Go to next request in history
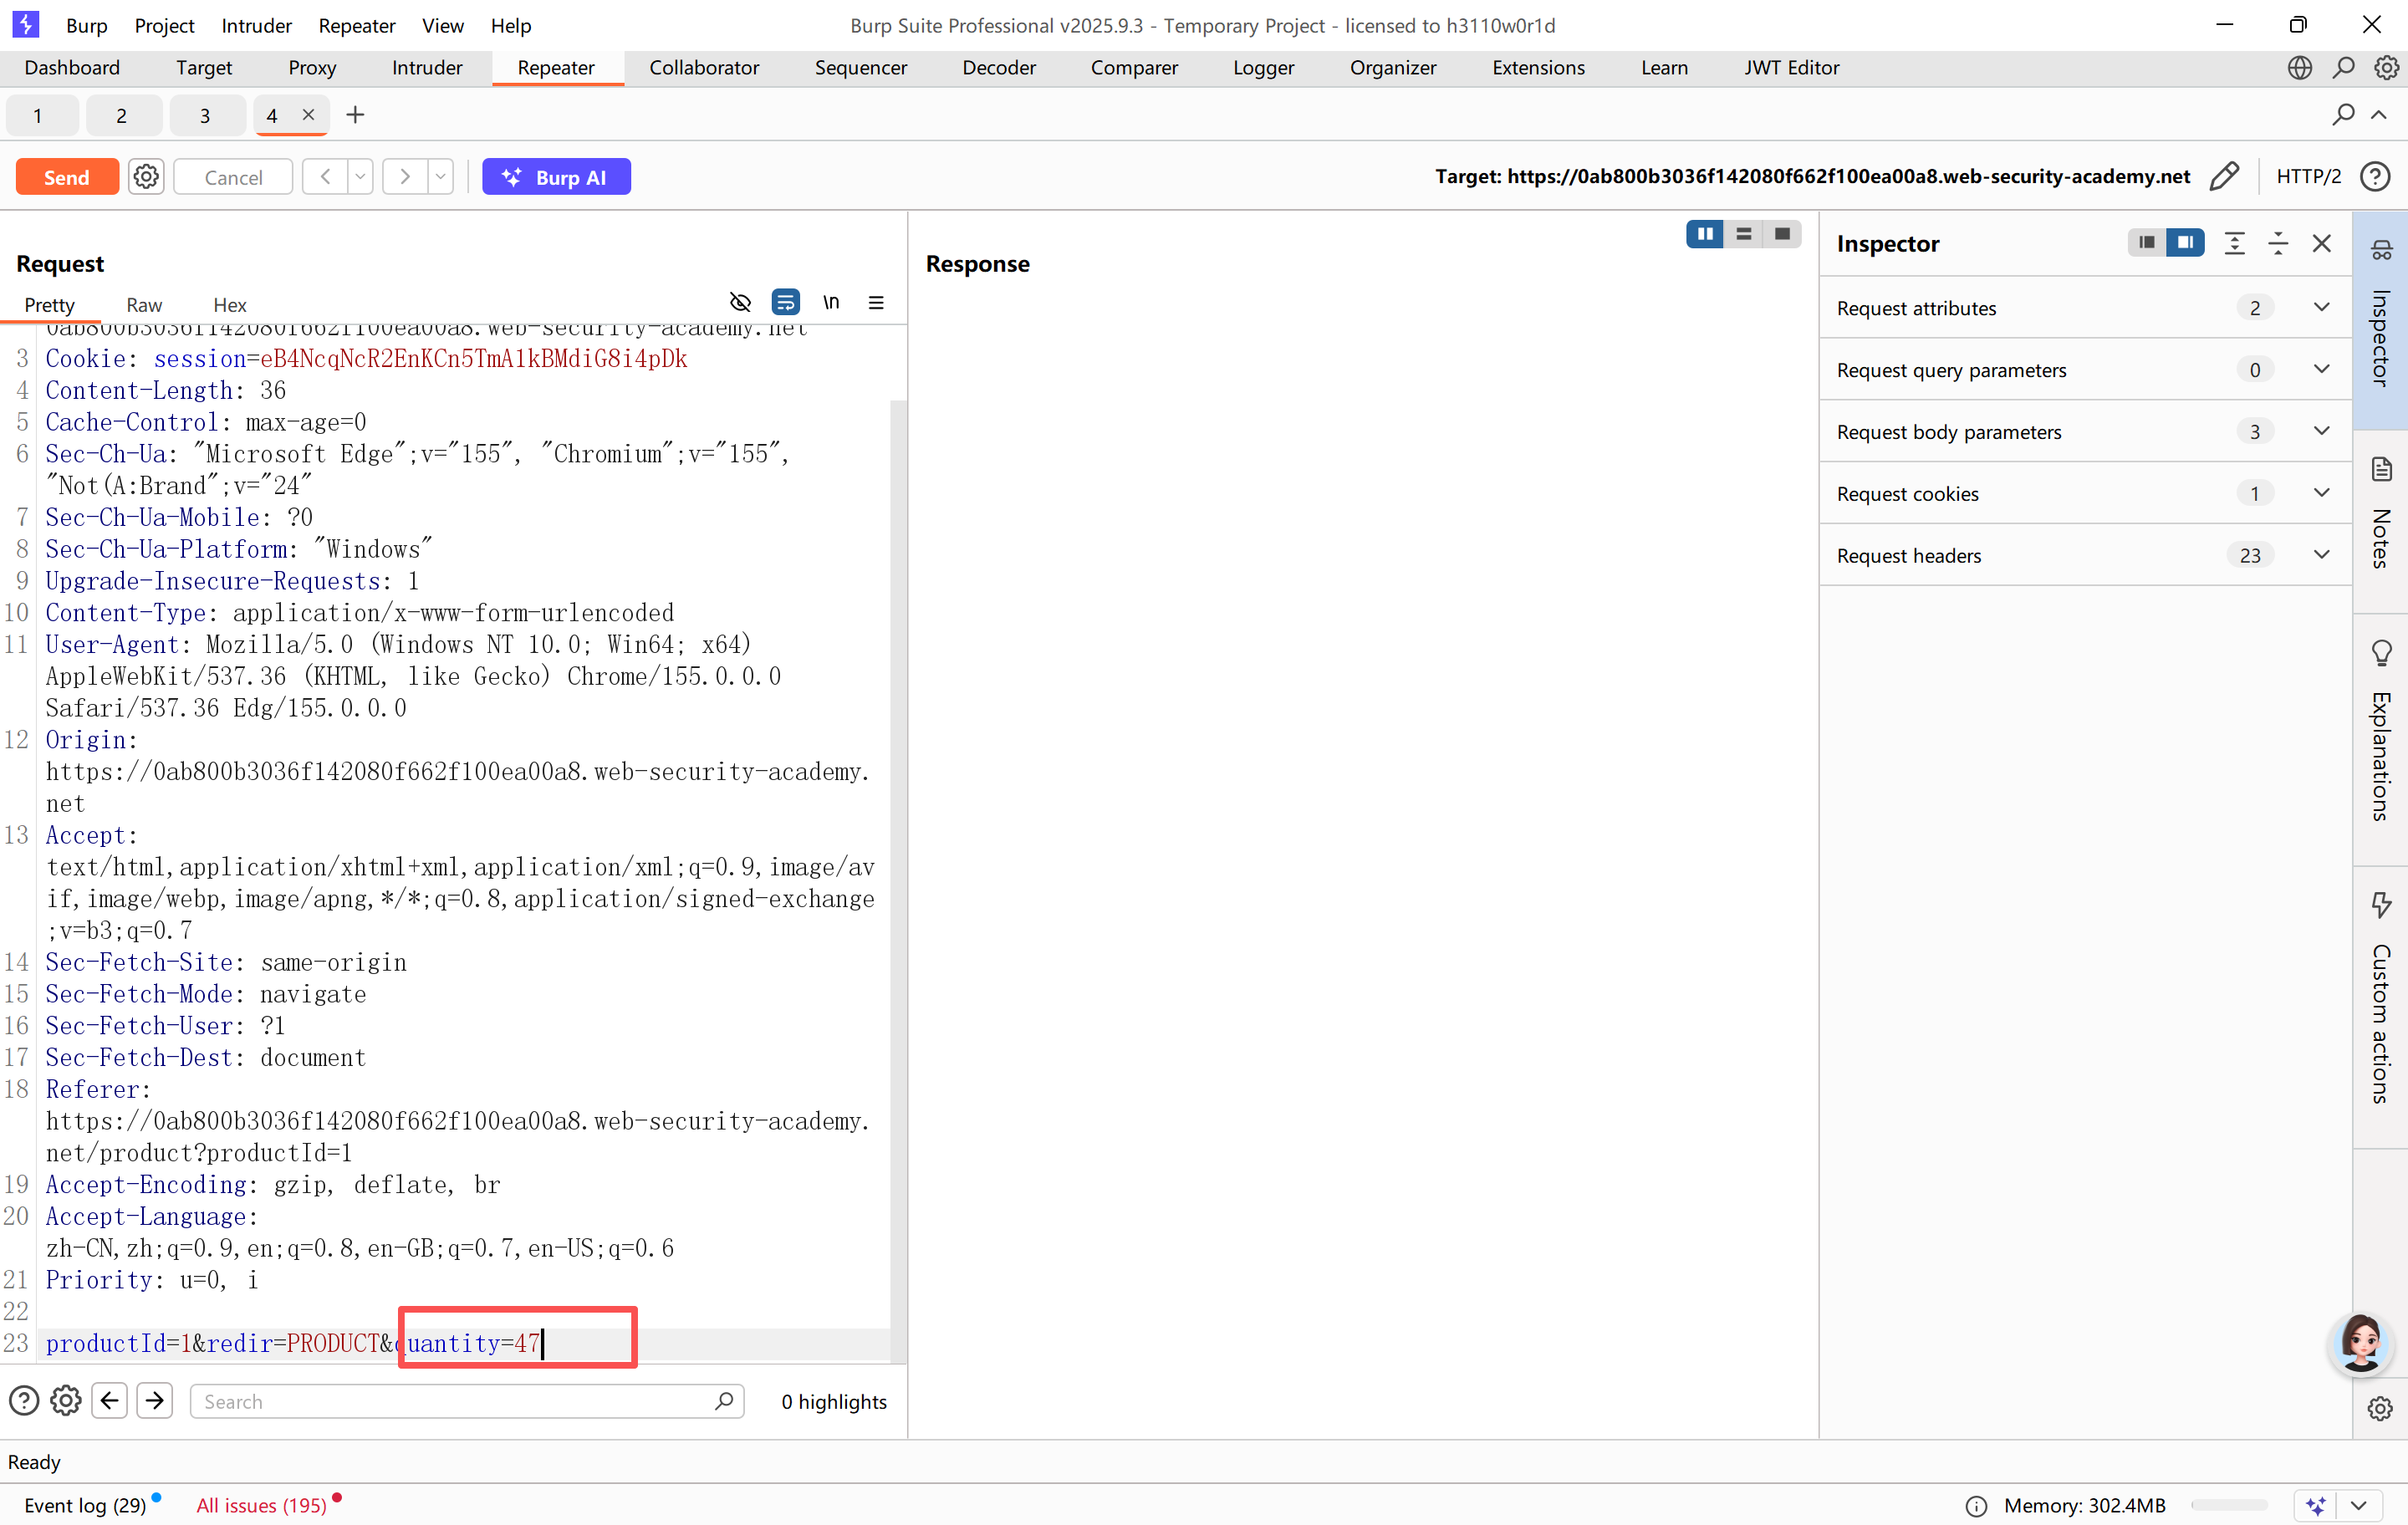 tap(404, 177)
